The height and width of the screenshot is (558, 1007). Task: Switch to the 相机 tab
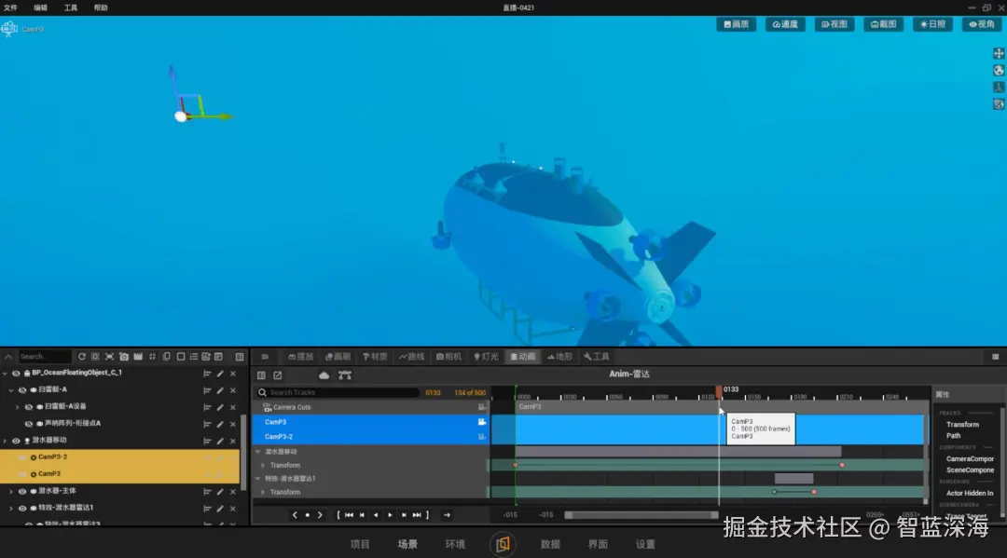(x=448, y=357)
